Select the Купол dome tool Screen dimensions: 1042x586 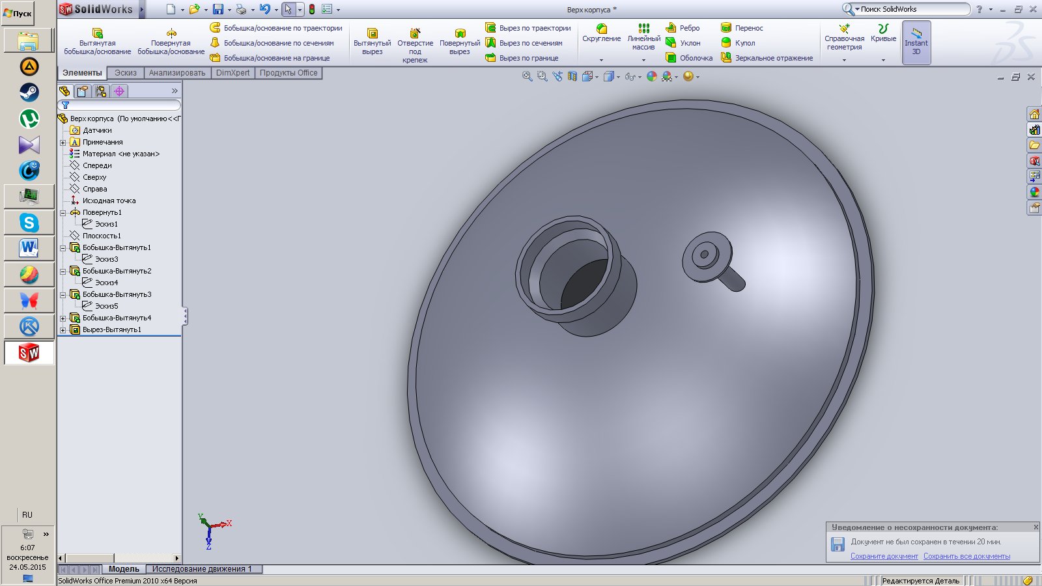738,43
